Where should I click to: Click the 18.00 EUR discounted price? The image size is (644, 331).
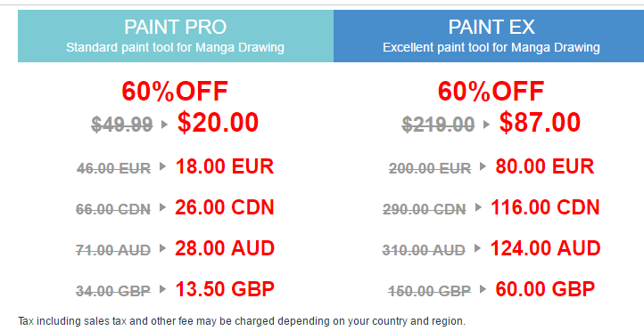225,166
